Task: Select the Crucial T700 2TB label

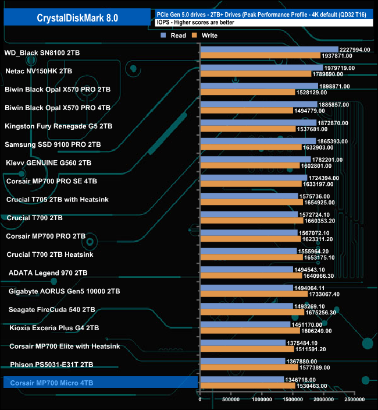Action: point(35,218)
